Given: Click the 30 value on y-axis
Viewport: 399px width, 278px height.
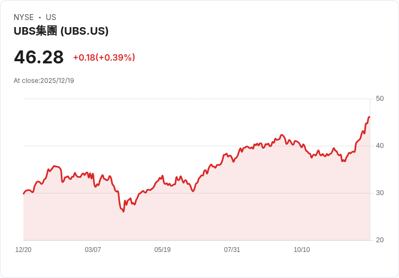Looking at the screenshot, I should [x=379, y=193].
